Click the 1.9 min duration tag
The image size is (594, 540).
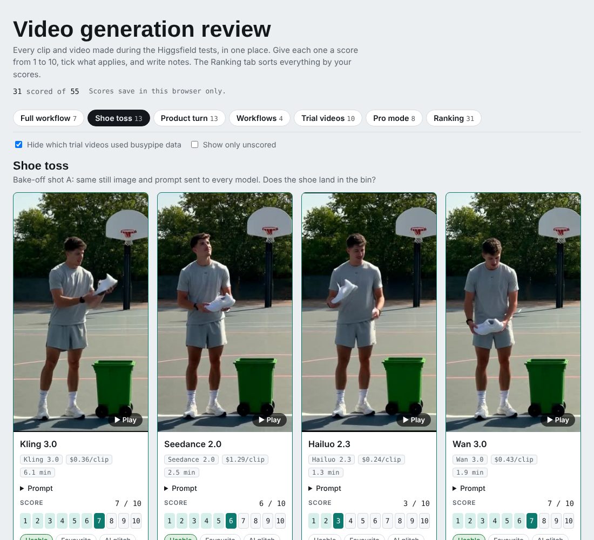(470, 472)
